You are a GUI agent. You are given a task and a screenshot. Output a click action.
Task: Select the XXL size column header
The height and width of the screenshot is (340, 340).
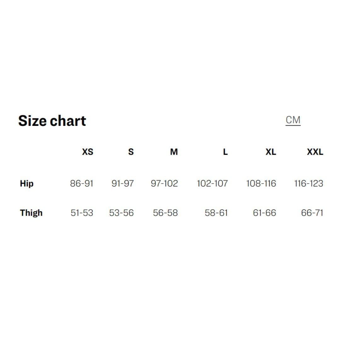(x=315, y=152)
